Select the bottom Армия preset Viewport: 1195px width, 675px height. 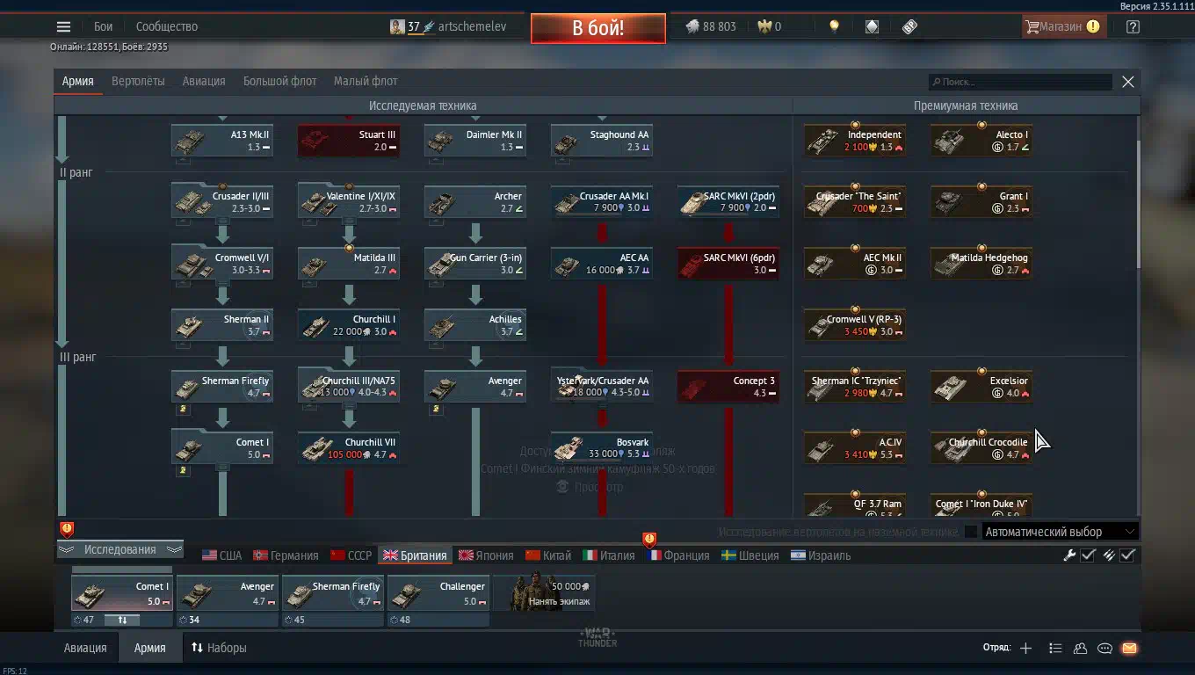pos(149,648)
